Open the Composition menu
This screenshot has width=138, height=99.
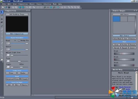[23, 4]
